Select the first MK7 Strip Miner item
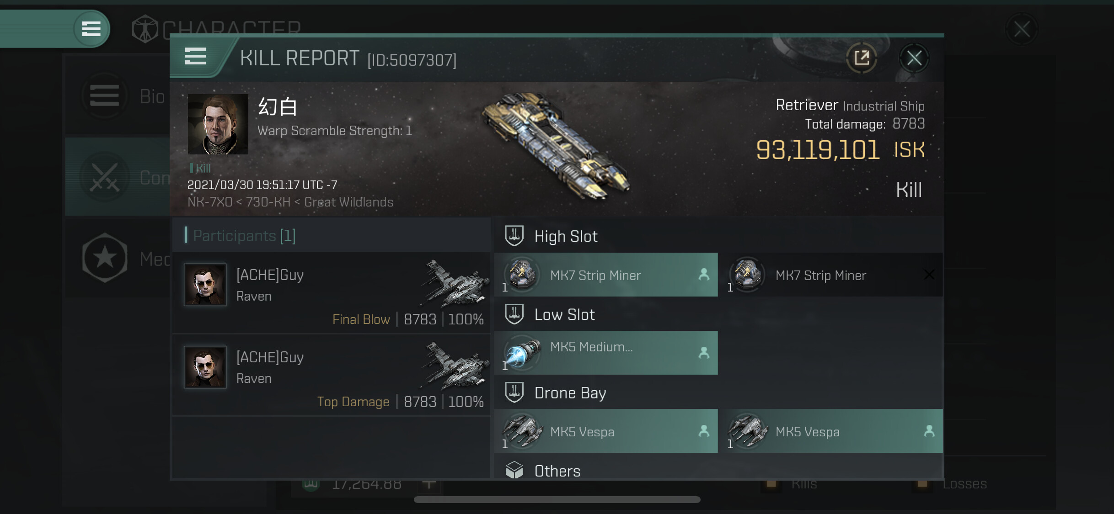 tap(606, 275)
